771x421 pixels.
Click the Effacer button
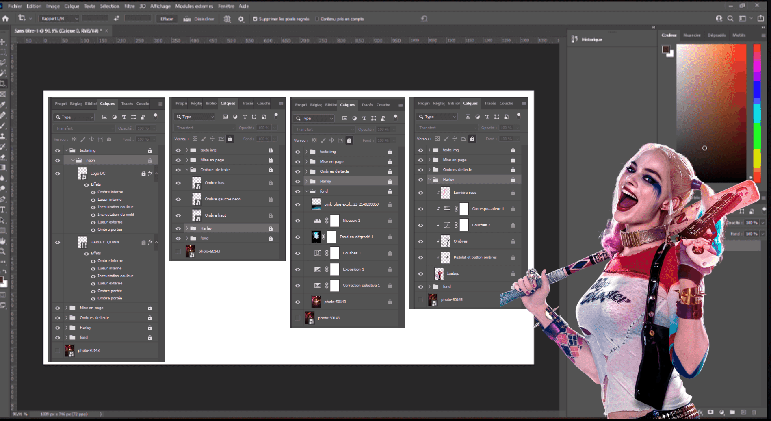pyautogui.click(x=167, y=19)
